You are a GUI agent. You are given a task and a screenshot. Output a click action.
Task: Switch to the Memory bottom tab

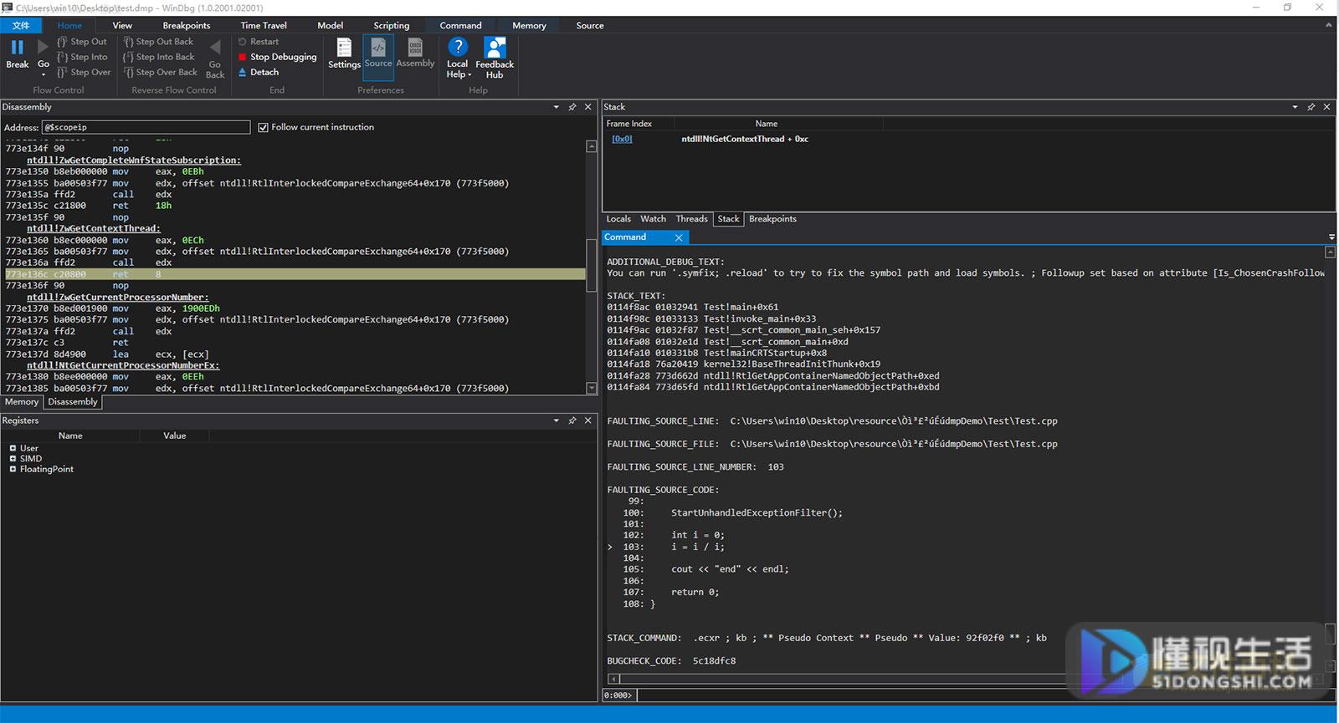pyautogui.click(x=22, y=402)
